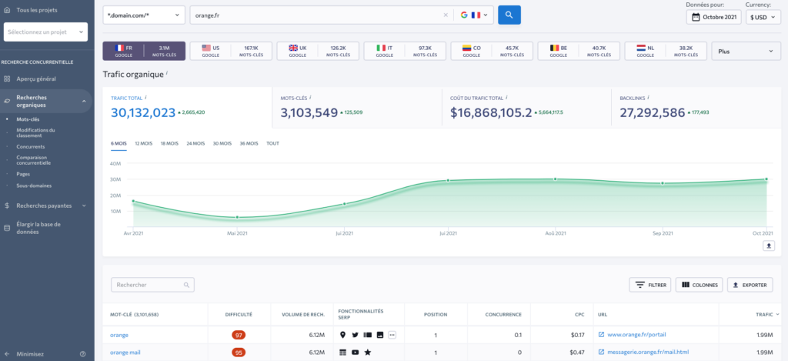Click the Aperçu général grid icon
The height and width of the screenshot is (361, 788).
pyautogui.click(x=6, y=79)
